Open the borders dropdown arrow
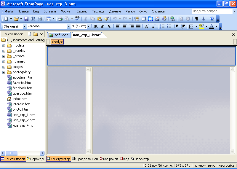 (196, 26)
